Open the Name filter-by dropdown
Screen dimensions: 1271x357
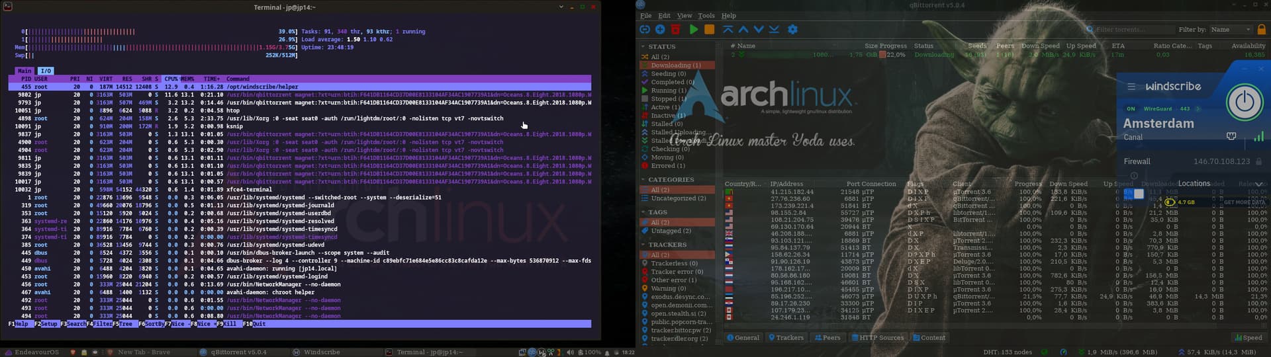[1231, 30]
